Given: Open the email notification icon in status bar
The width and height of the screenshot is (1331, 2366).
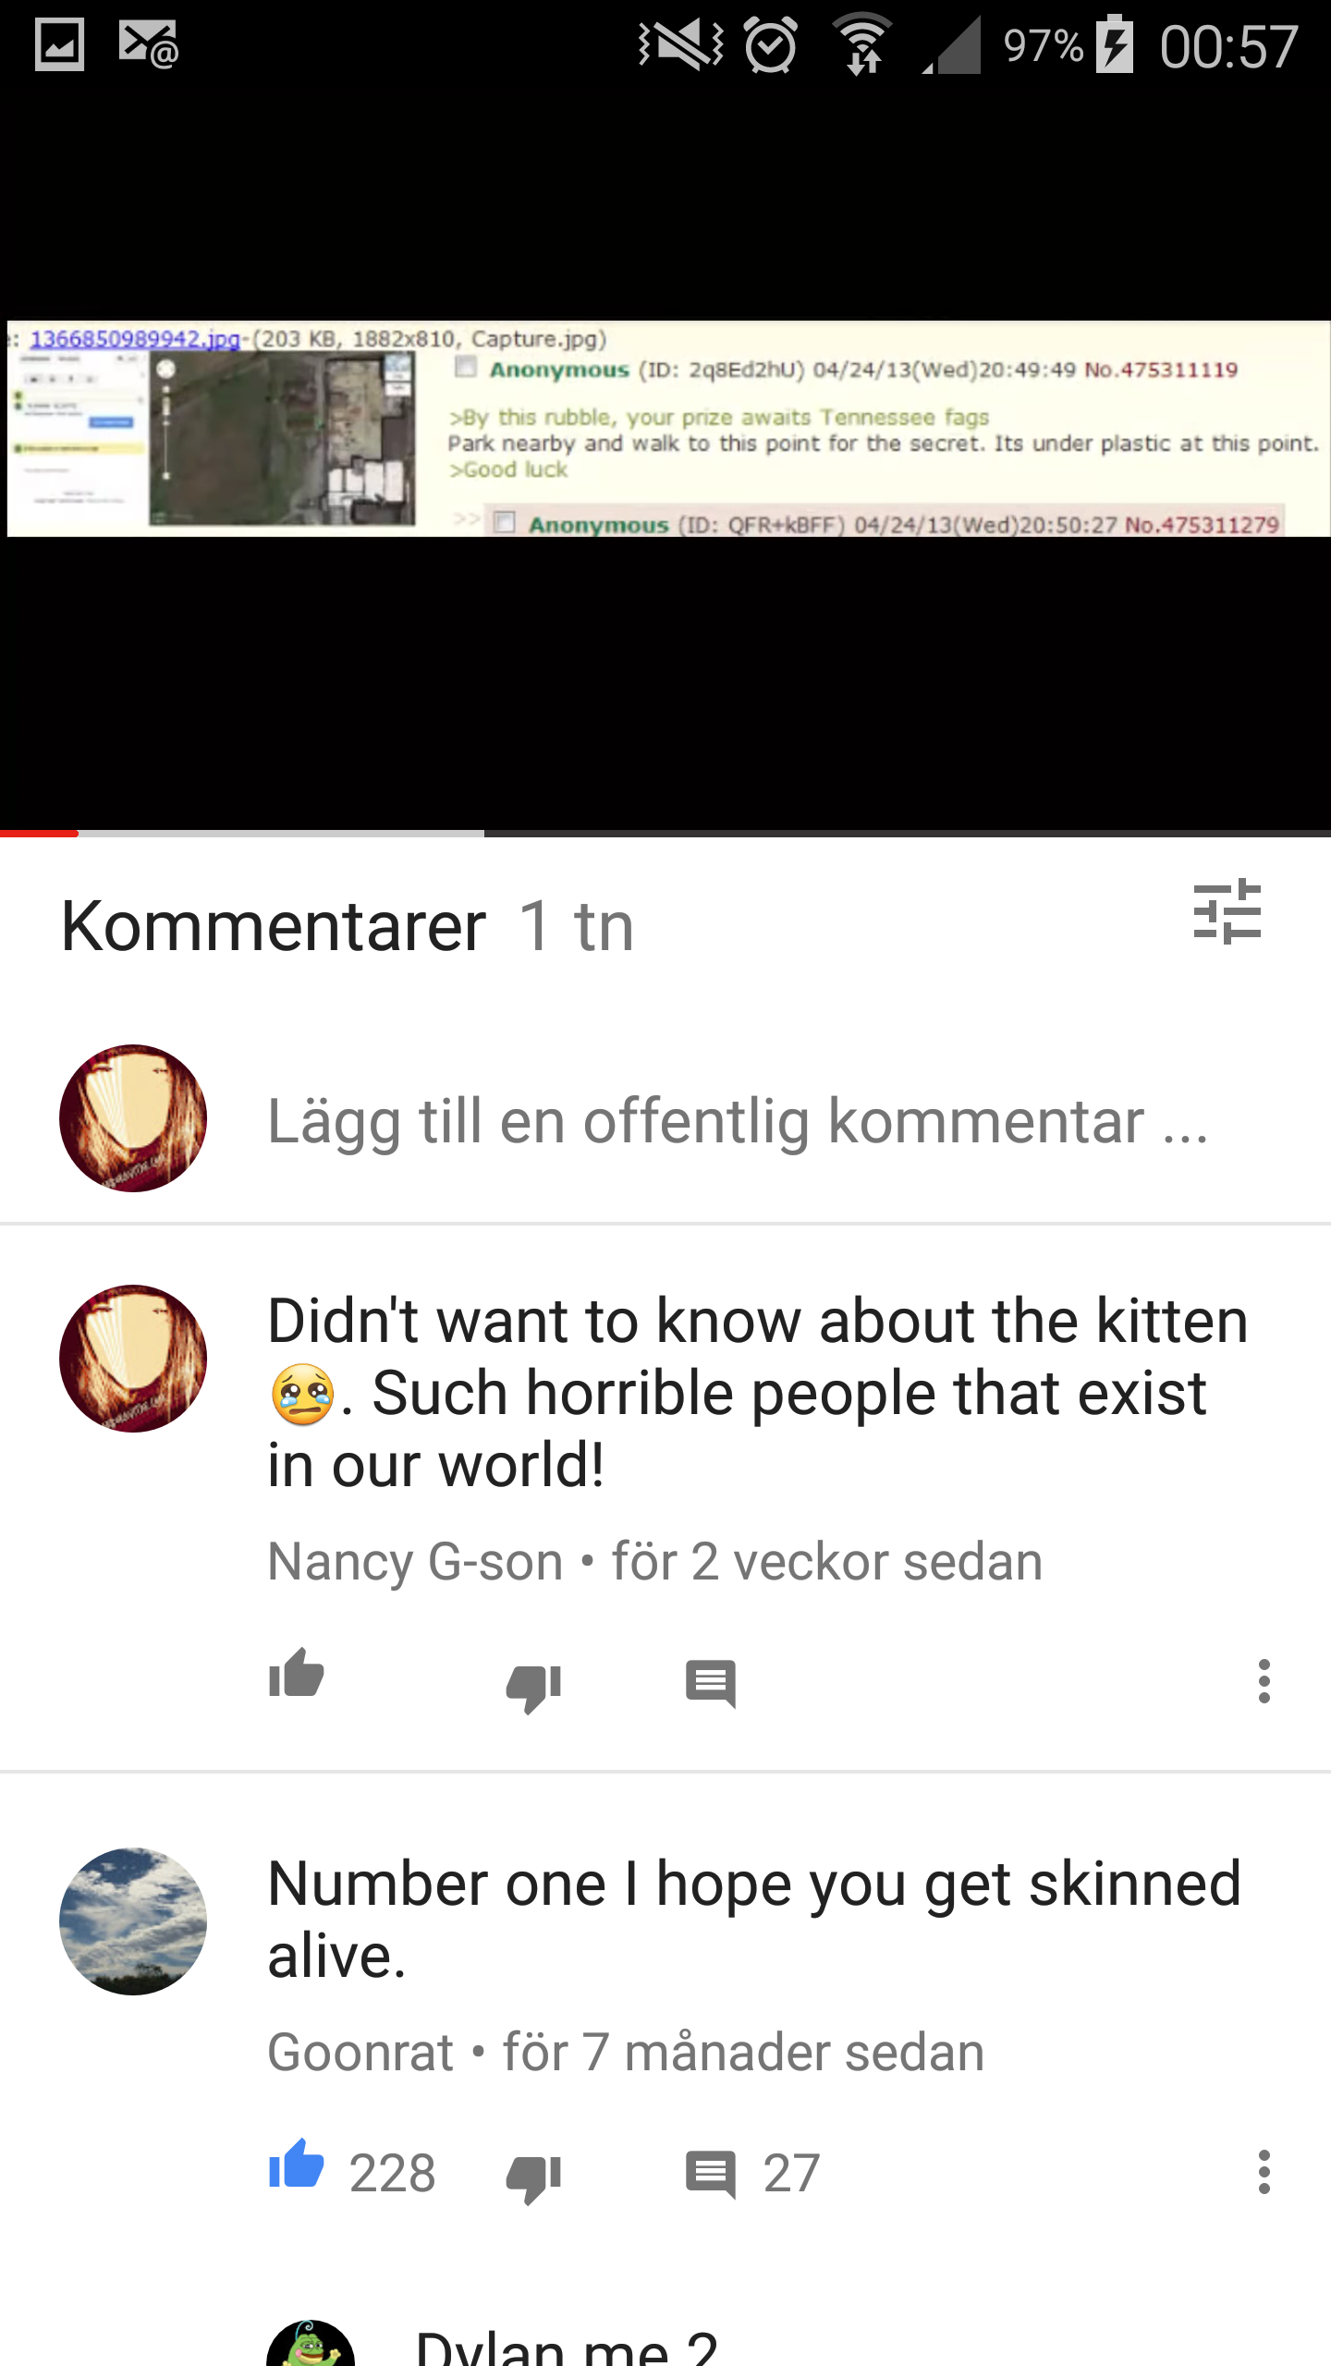Looking at the screenshot, I should point(148,44).
